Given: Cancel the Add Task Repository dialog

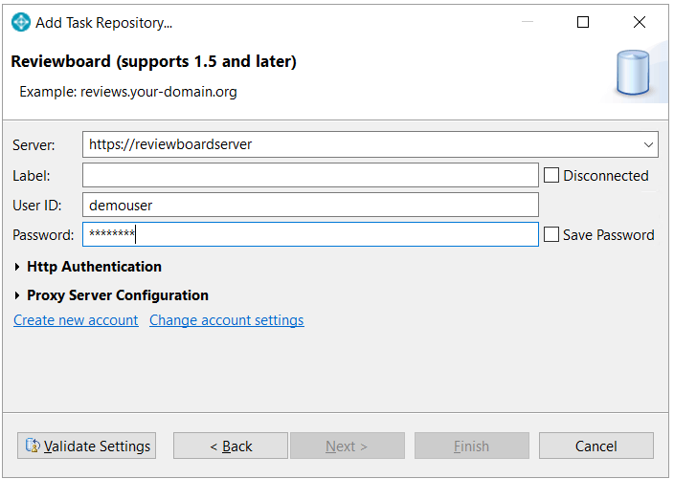Looking at the screenshot, I should pos(596,446).
